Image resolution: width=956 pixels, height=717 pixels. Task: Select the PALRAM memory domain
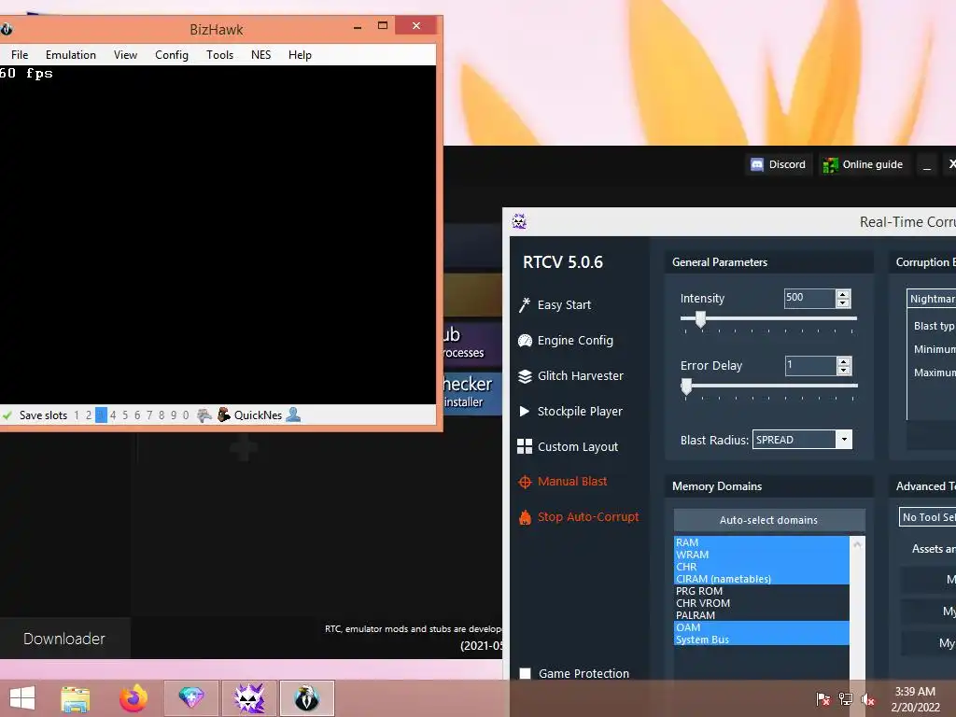pyautogui.click(x=762, y=616)
